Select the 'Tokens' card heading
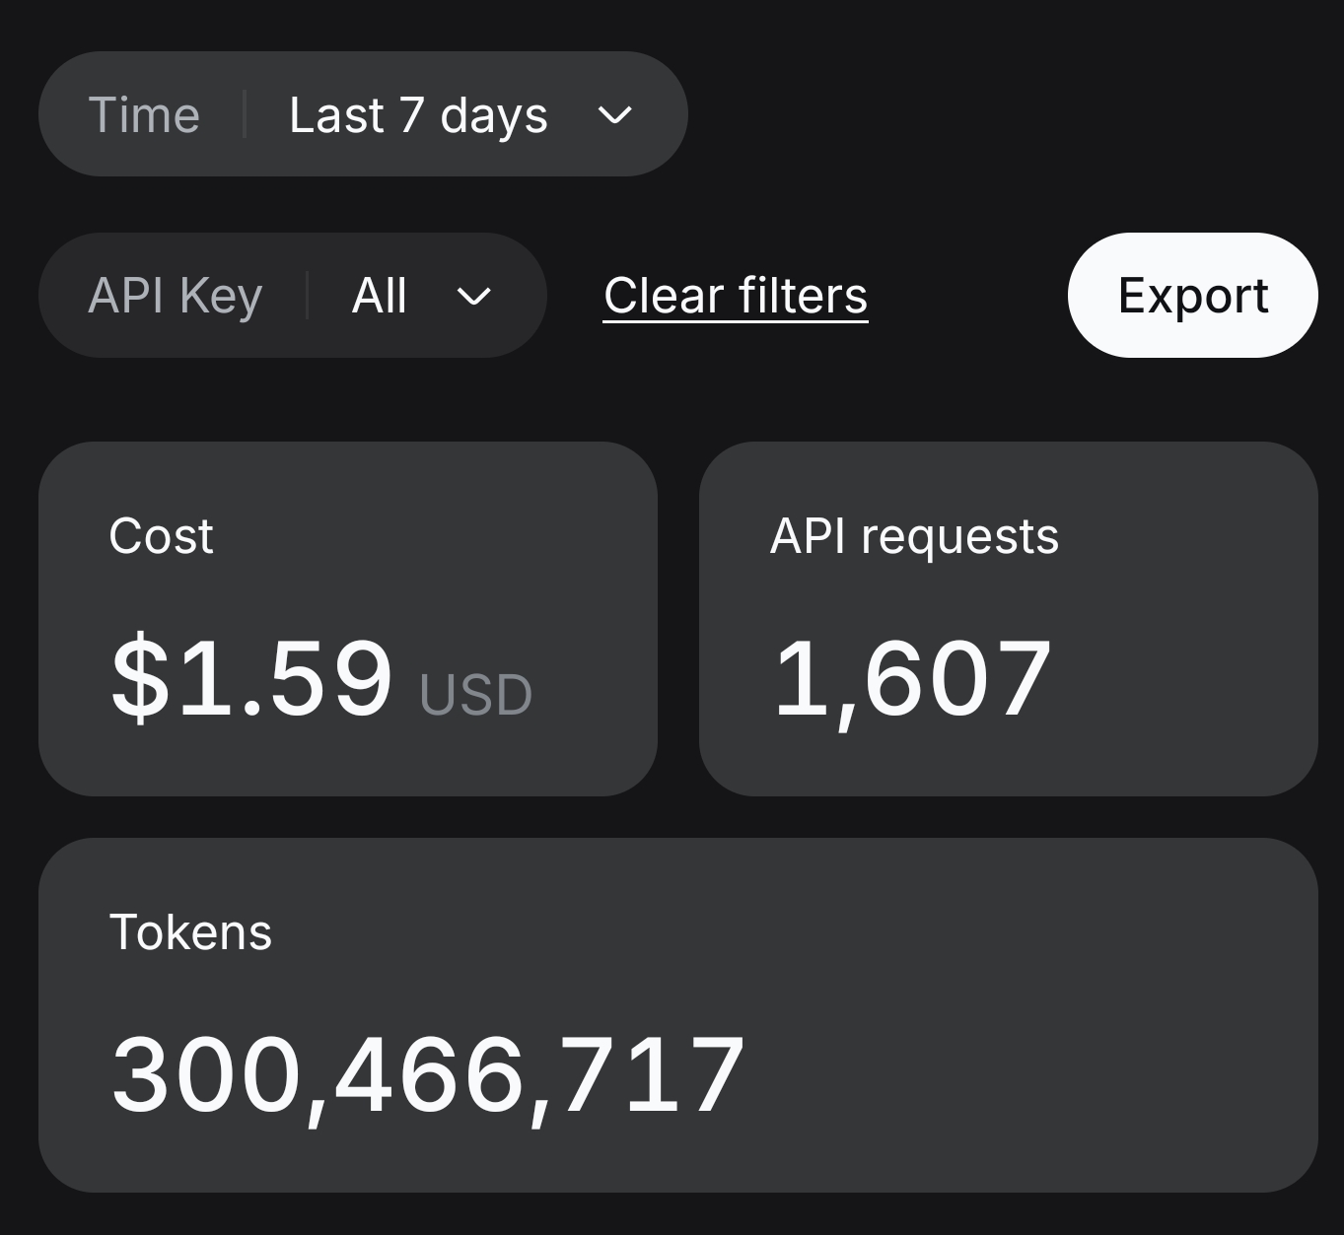The image size is (1344, 1235). point(190,932)
